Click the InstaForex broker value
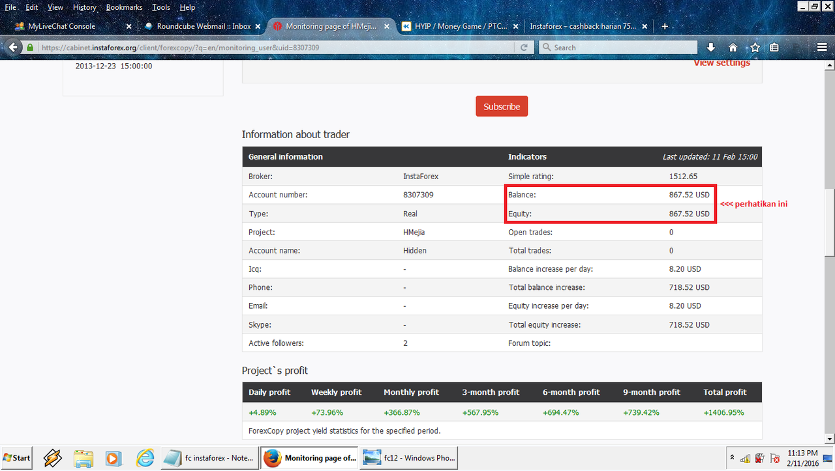This screenshot has height=471, width=835. (421, 177)
